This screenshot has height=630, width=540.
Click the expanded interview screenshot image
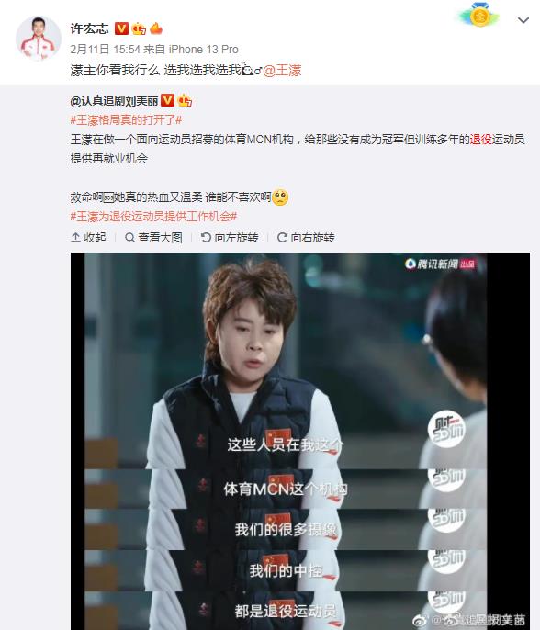click(x=300, y=441)
